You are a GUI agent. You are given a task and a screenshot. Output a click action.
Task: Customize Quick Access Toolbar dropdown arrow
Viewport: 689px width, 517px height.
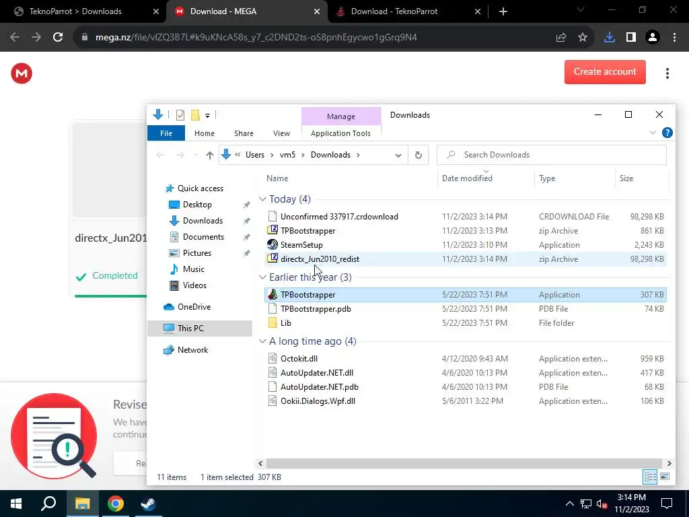coord(207,116)
